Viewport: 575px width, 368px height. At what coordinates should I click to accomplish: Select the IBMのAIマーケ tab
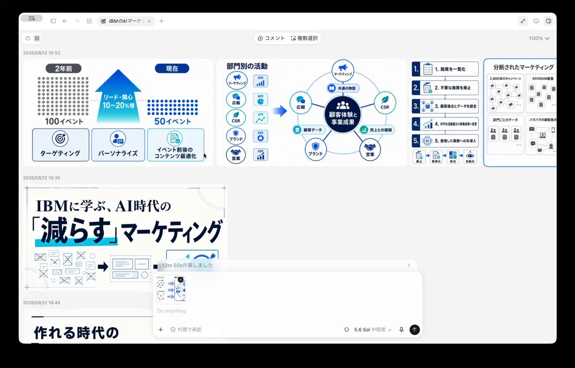(126, 21)
